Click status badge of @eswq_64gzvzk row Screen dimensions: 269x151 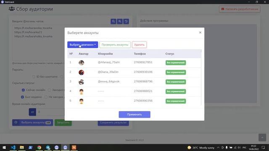tap(176, 82)
